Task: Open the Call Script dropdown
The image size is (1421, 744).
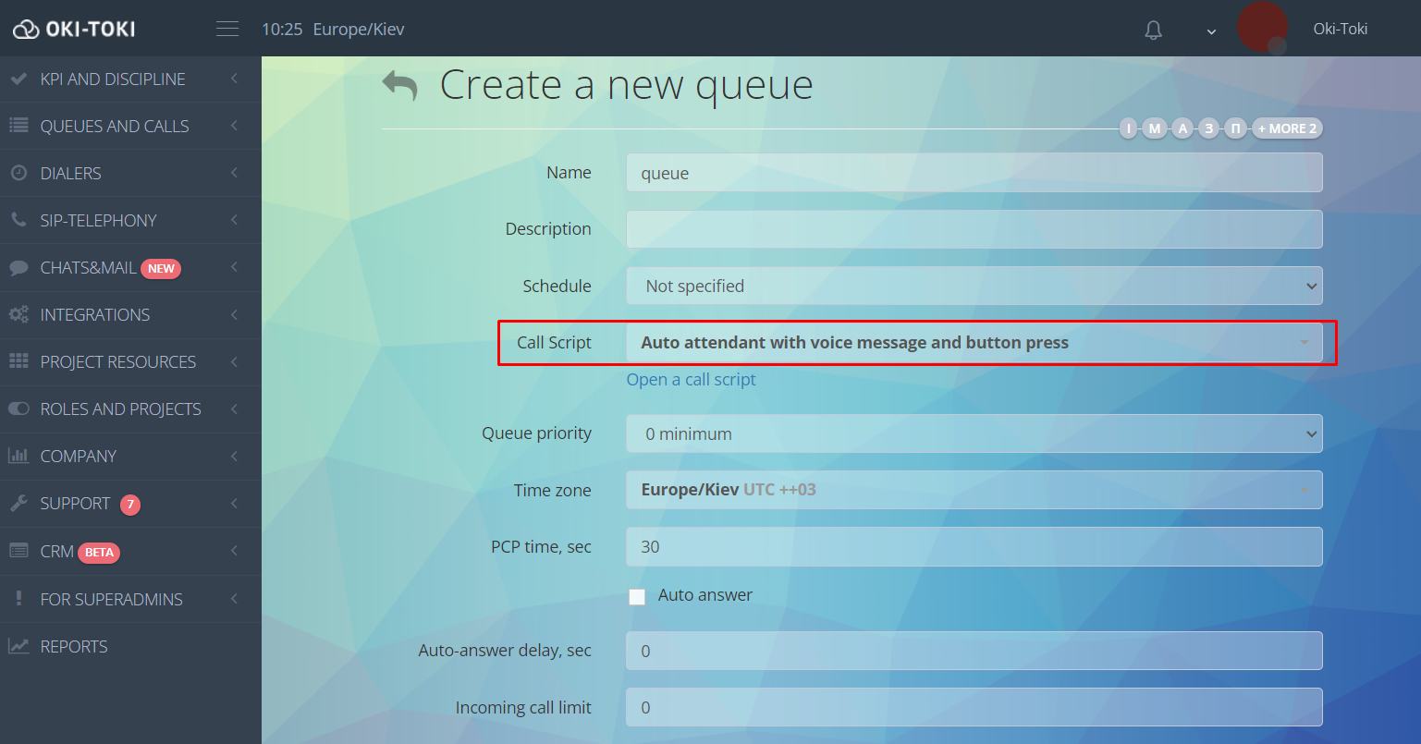Action: click(974, 343)
